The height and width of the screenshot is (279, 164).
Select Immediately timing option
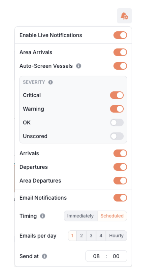80,216
